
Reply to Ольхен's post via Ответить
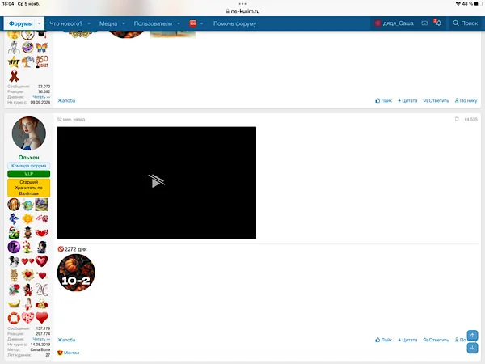click(x=436, y=340)
